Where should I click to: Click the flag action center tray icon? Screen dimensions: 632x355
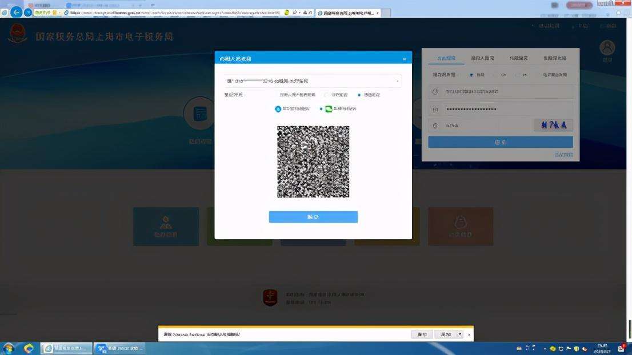(569, 349)
